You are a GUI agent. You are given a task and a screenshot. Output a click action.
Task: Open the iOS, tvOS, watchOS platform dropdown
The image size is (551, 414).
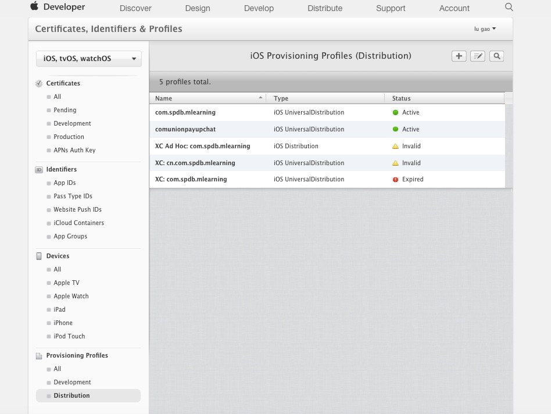click(89, 59)
